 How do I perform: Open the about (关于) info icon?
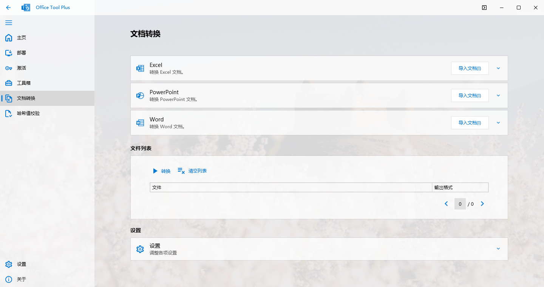[x=9, y=279]
